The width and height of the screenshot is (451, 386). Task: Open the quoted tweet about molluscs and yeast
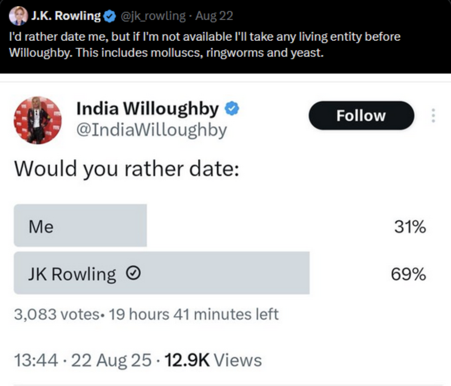click(205, 45)
